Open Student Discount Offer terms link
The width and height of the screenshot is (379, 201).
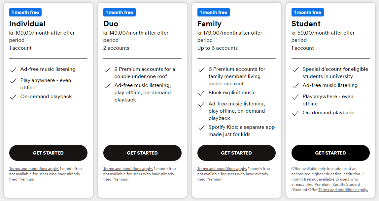(x=343, y=190)
